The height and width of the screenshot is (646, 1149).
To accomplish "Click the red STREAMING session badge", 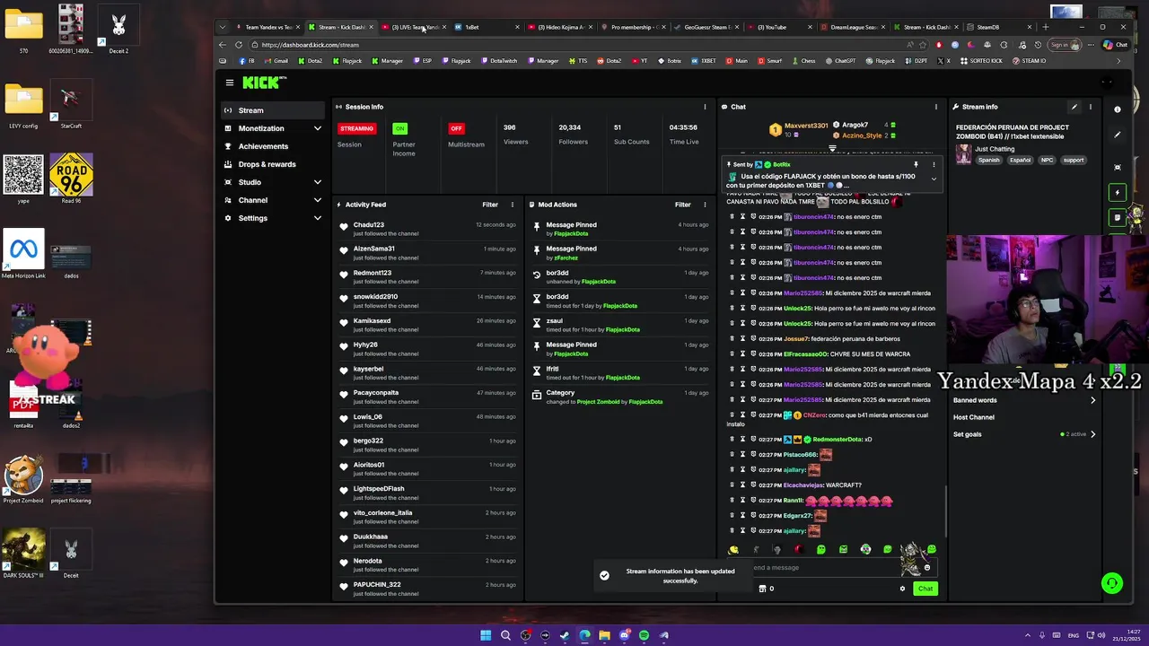I will point(356,128).
